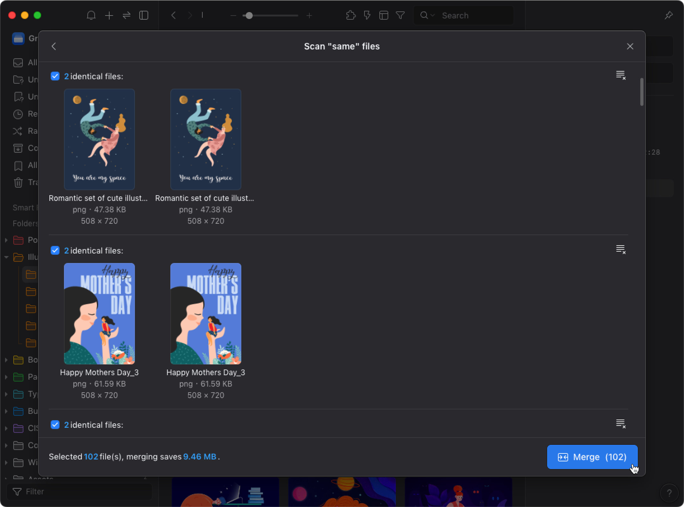Click the back navigation arrow icon
Image resolution: width=684 pixels, height=507 pixels.
(x=54, y=46)
